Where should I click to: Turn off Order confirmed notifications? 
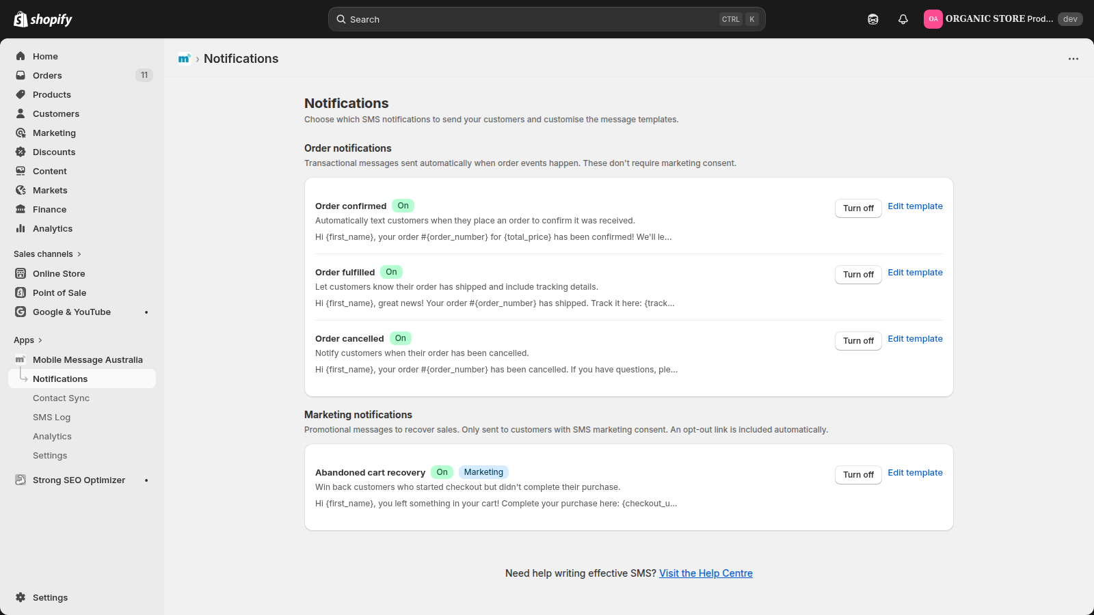858,208
